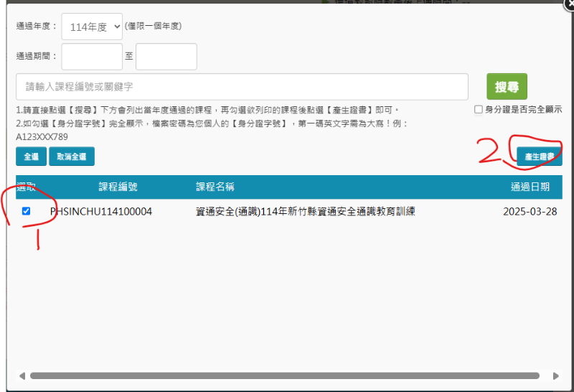Click the scrollbar right arrow
The height and width of the screenshot is (392, 574).
coord(555,375)
